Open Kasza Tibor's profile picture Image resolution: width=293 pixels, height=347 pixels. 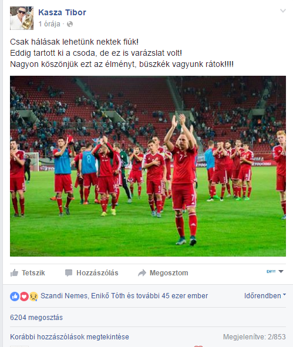22,18
